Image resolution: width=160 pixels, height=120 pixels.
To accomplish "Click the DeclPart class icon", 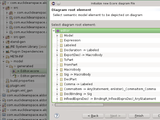I will coord(61,79).
